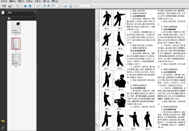Open the Attachments paperclip panel
189x131 pixels.
point(3,128)
